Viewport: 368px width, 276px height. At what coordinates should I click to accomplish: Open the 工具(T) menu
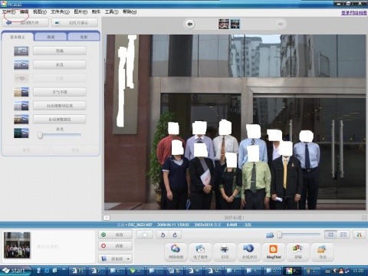coord(111,11)
